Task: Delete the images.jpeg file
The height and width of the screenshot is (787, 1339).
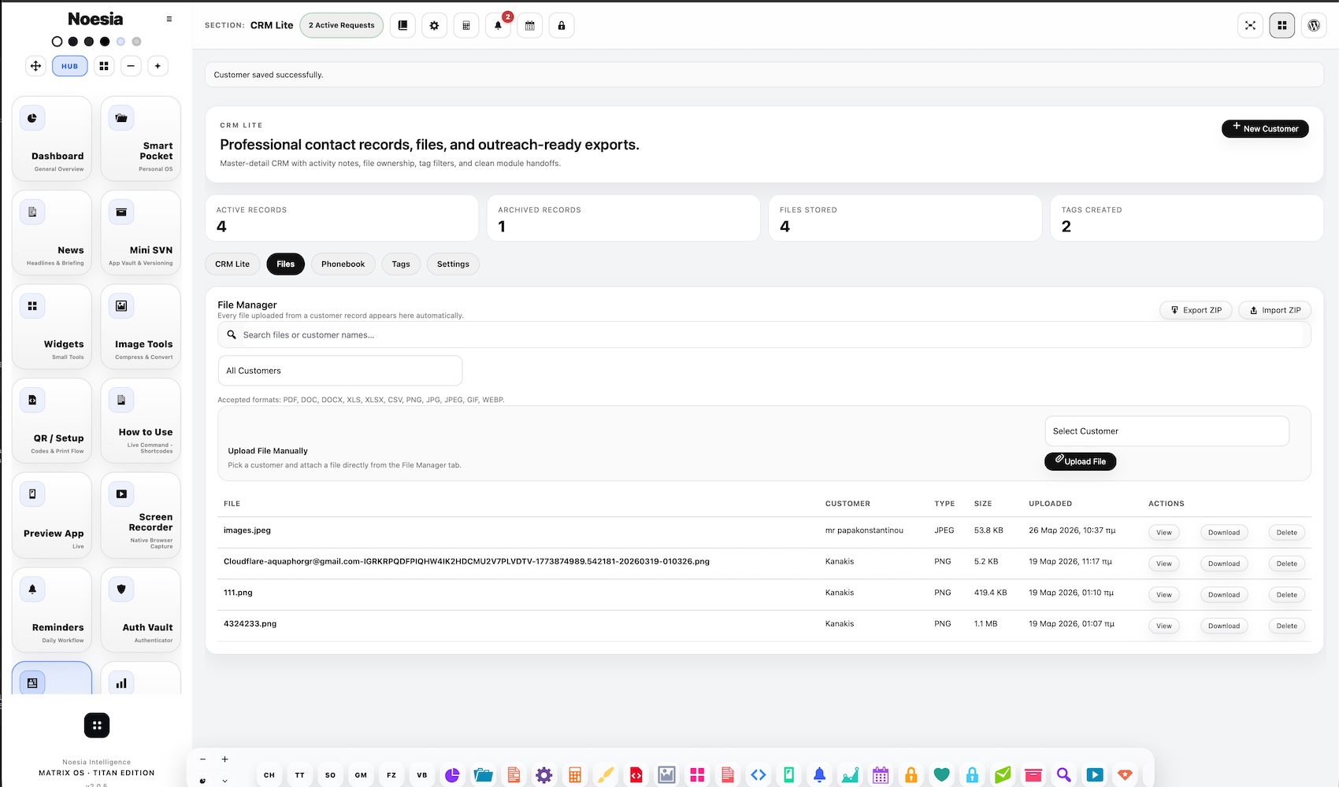Action: pos(1287,533)
